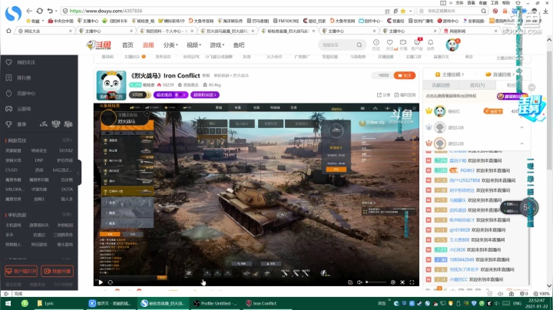This screenshot has height=310, width=553.
Task: Switch to Profile: Untitled OBS taskbar item
Action: [216, 303]
